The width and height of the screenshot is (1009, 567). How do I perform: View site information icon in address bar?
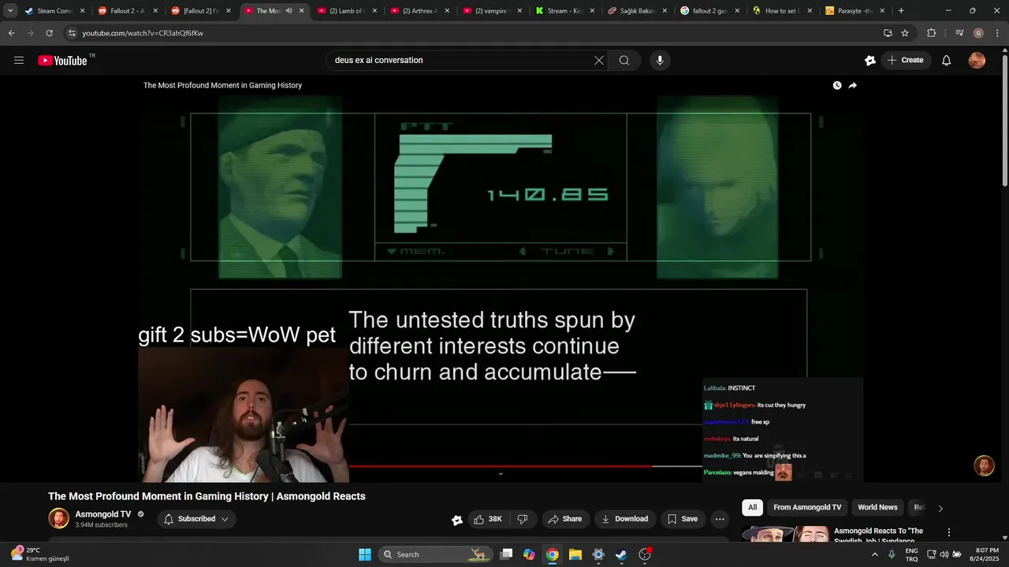(71, 33)
